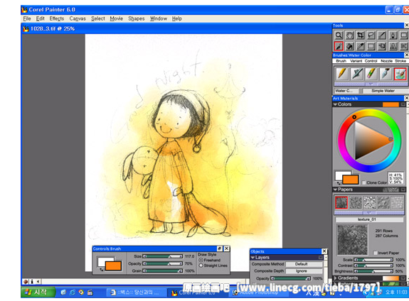Open the Variant menu in Brushes

pyautogui.click(x=356, y=61)
